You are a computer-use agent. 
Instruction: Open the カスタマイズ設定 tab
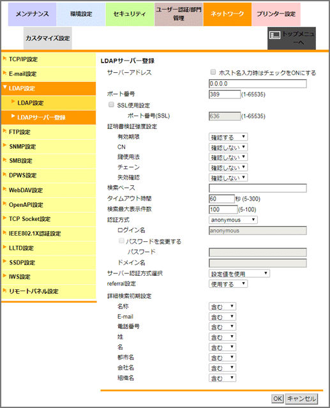tap(48, 38)
